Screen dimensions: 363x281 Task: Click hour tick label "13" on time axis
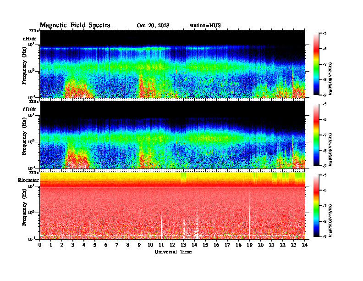pos(183,245)
